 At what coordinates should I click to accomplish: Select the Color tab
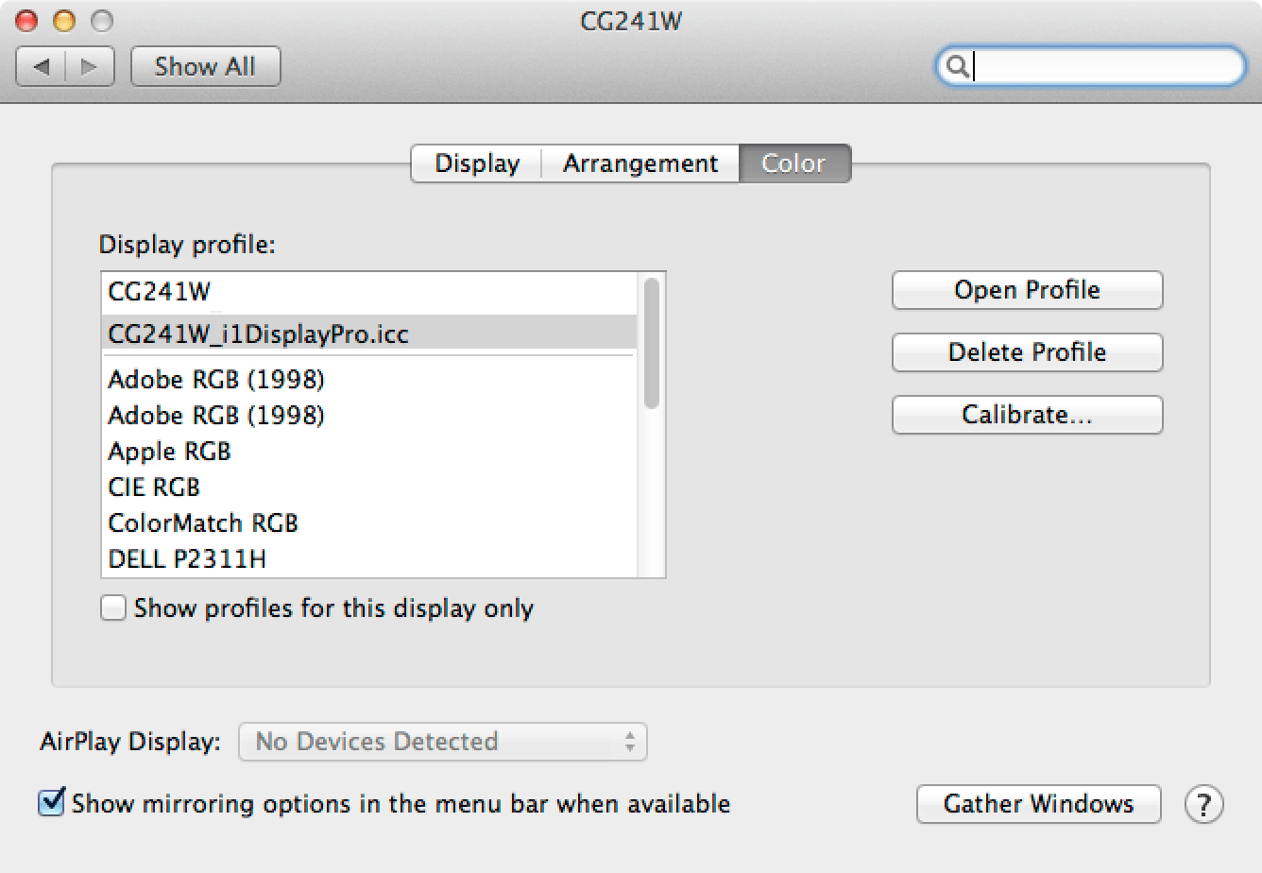[794, 163]
